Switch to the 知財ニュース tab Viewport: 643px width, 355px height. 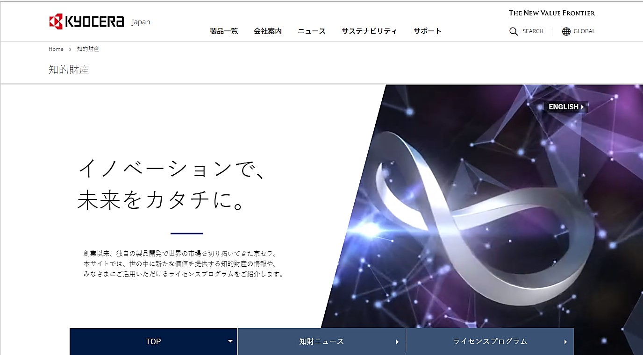[321, 341]
